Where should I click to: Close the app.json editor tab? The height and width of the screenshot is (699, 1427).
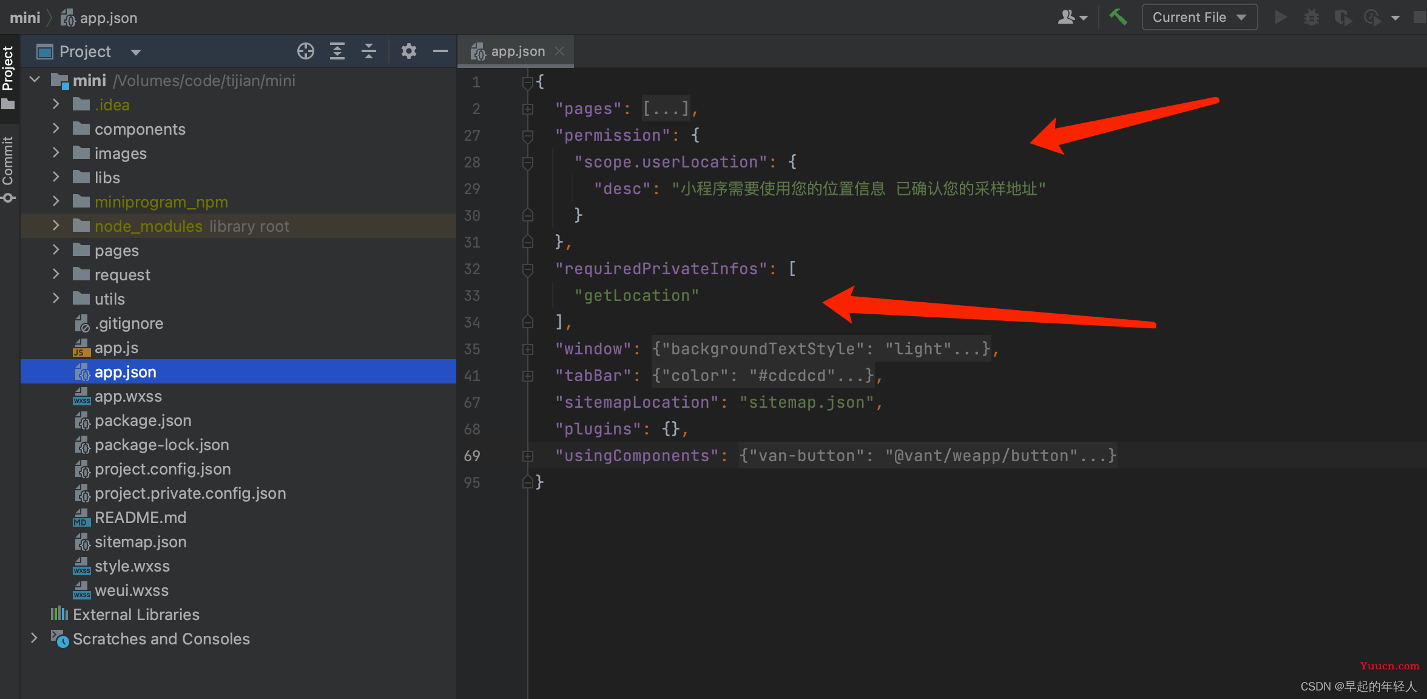point(559,52)
